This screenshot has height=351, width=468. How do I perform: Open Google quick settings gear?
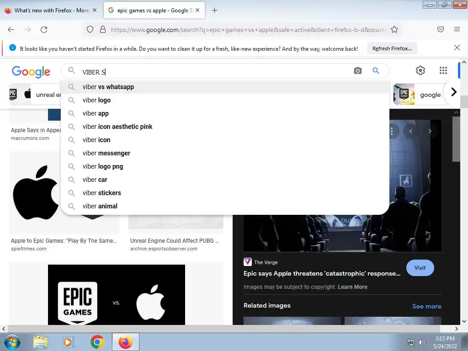click(420, 70)
